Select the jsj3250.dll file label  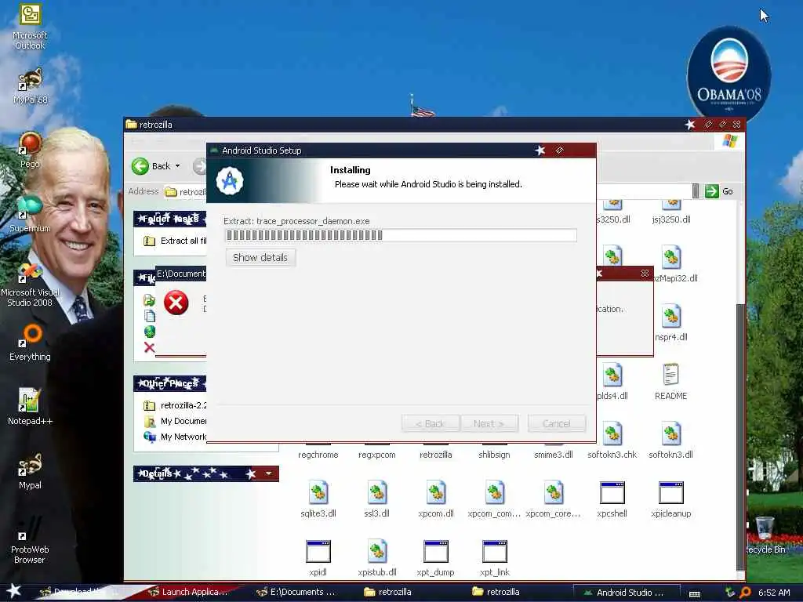[x=671, y=219]
